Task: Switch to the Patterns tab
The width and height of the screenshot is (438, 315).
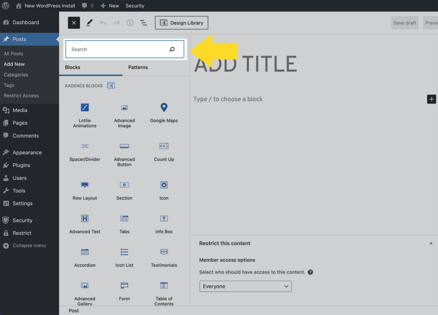Action: [x=138, y=67]
